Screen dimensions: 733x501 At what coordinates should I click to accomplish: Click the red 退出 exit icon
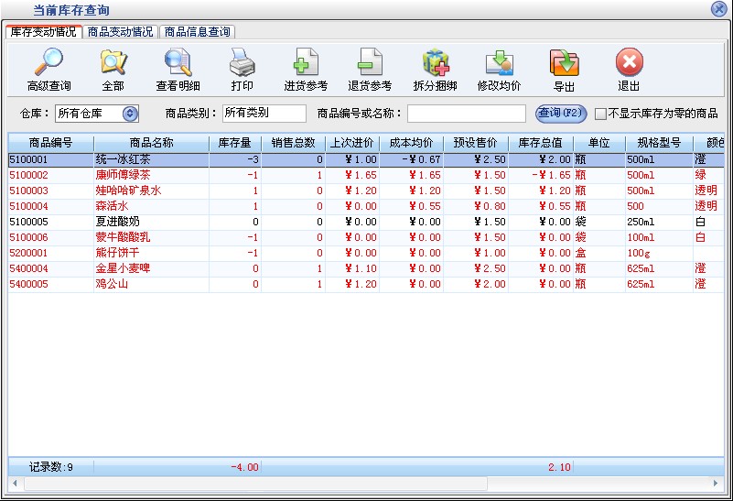(629, 63)
